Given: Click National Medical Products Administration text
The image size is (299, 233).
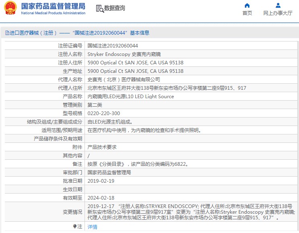Looking at the screenshot, I should tap(53, 13).
